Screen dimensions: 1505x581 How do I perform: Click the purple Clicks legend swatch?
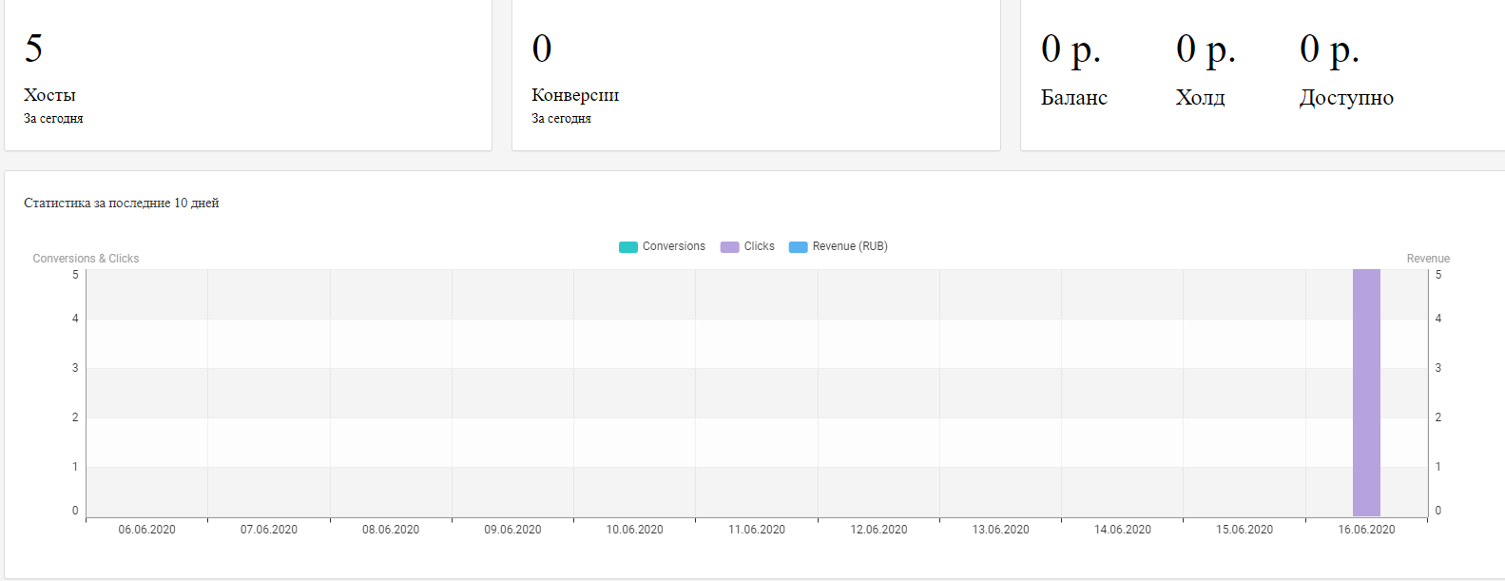click(729, 247)
